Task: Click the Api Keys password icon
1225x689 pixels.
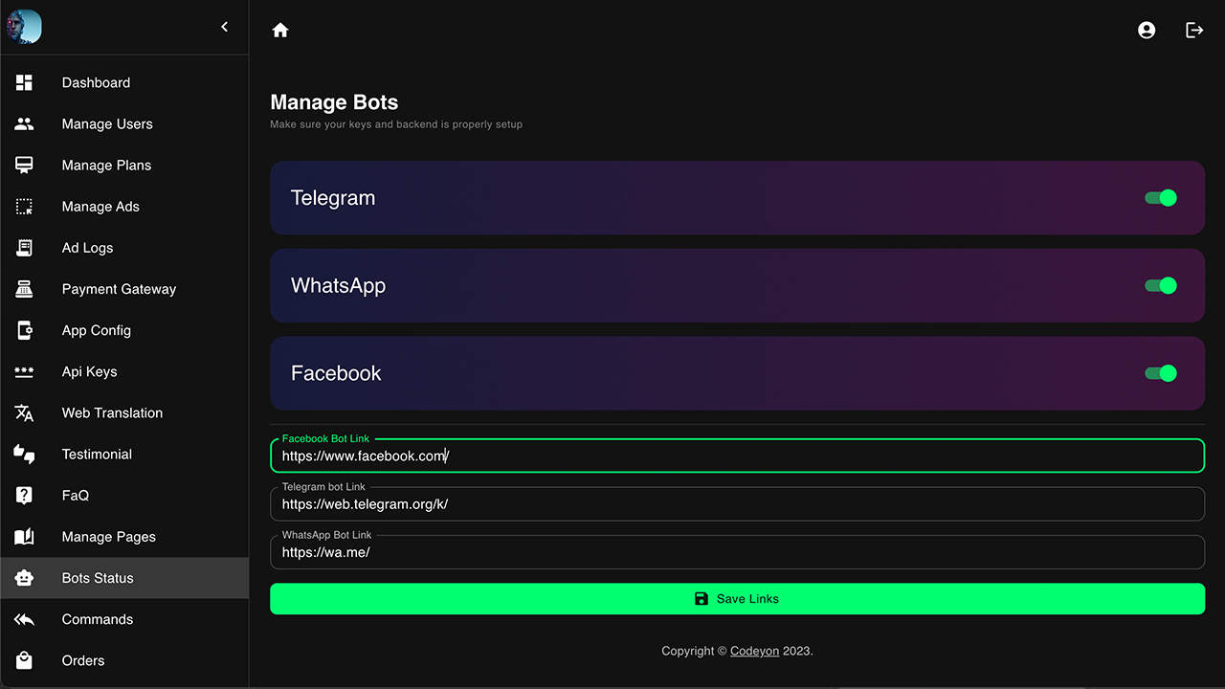Action: [x=24, y=371]
